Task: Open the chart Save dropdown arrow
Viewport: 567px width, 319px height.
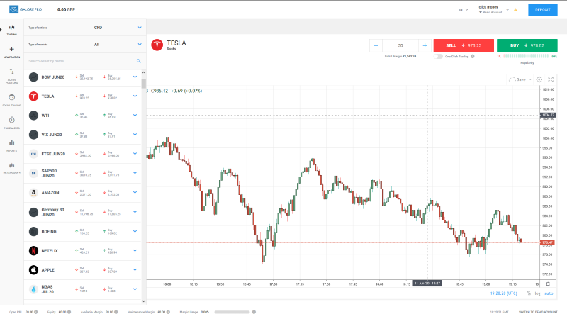Action: click(x=530, y=79)
